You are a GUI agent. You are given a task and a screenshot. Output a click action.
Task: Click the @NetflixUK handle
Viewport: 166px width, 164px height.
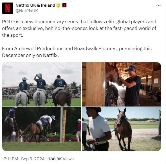pos(27,11)
